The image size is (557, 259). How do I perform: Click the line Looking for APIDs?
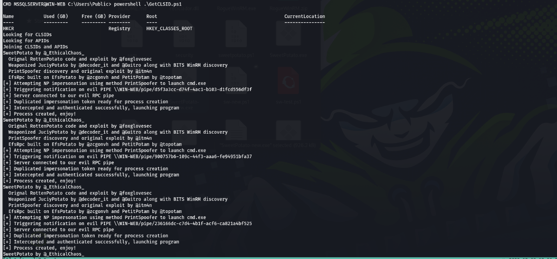pos(26,41)
